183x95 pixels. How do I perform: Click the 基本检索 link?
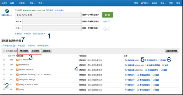click(18, 34)
